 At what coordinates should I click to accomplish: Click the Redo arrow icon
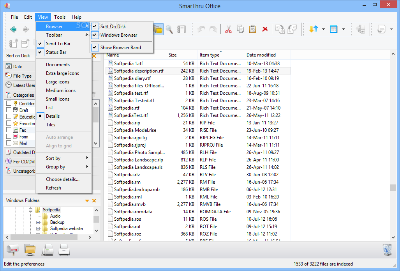point(213,29)
